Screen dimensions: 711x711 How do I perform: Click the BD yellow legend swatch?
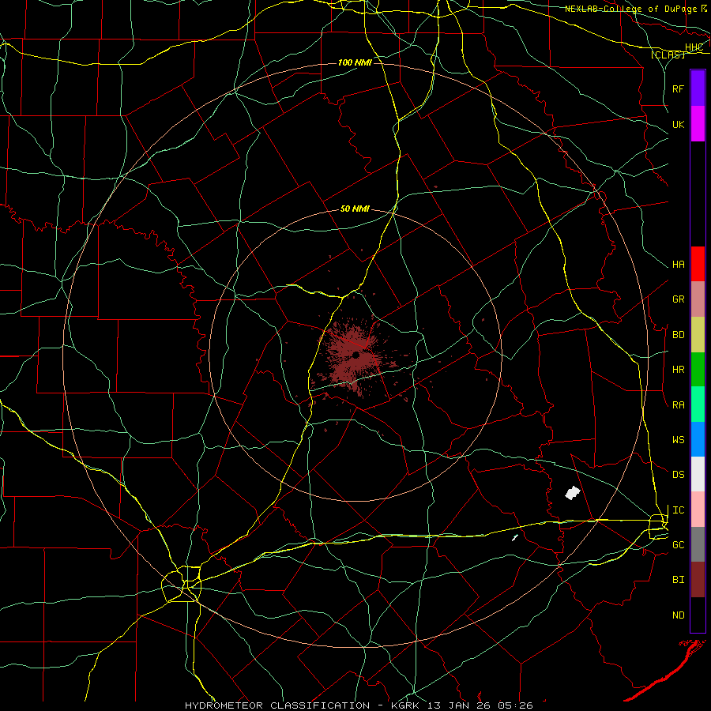coord(698,335)
